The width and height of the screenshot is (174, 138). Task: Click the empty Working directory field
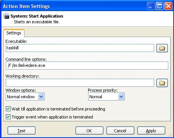pyautogui.click(x=80, y=83)
